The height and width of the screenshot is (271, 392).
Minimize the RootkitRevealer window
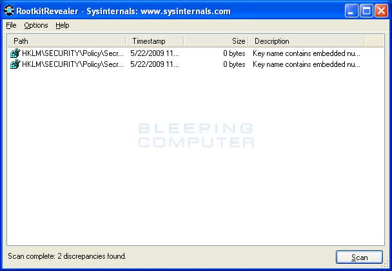351,11
